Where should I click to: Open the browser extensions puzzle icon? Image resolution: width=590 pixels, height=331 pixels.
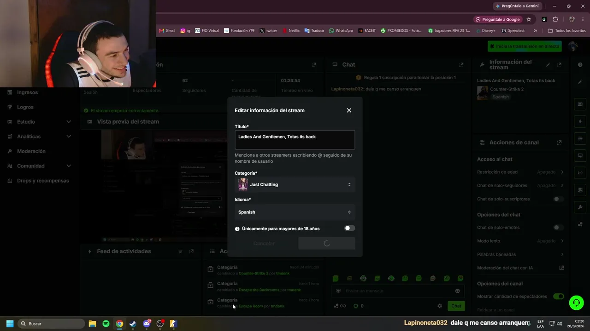[555, 19]
